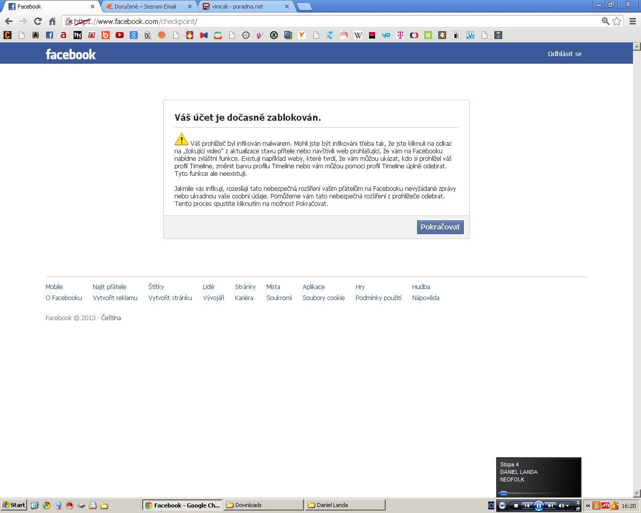Switch to the Downloads taskbar window

pyautogui.click(x=263, y=505)
